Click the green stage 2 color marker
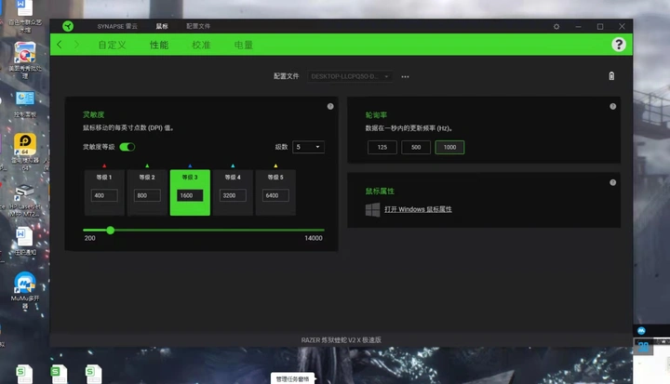Image resolution: width=670 pixels, height=384 pixels. [147, 166]
